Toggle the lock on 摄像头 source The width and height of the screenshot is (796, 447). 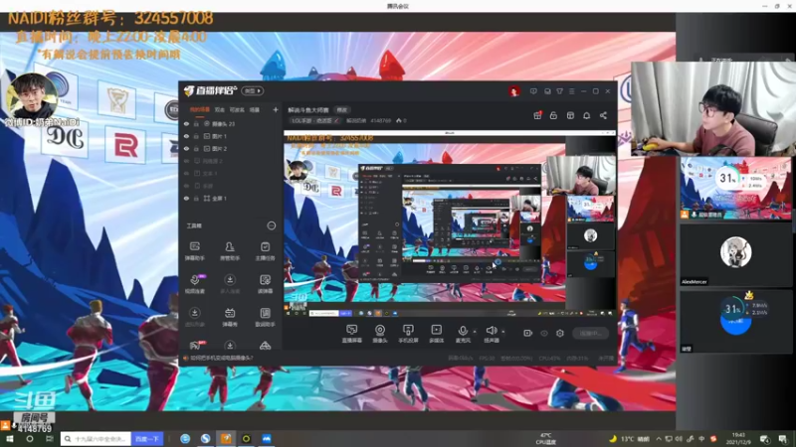tap(196, 123)
